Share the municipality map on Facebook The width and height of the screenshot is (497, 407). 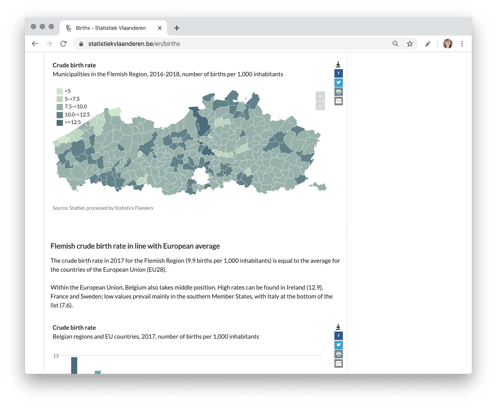click(x=338, y=73)
